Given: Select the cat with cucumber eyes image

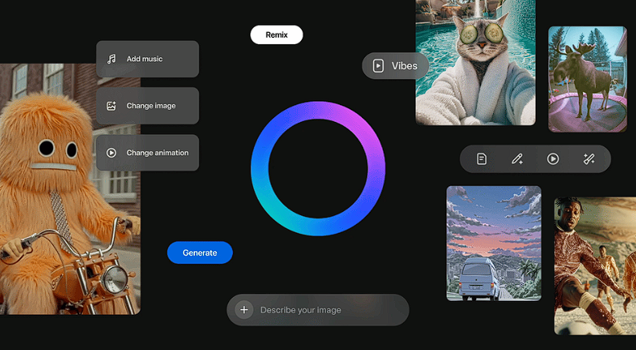Looking at the screenshot, I should (x=475, y=63).
